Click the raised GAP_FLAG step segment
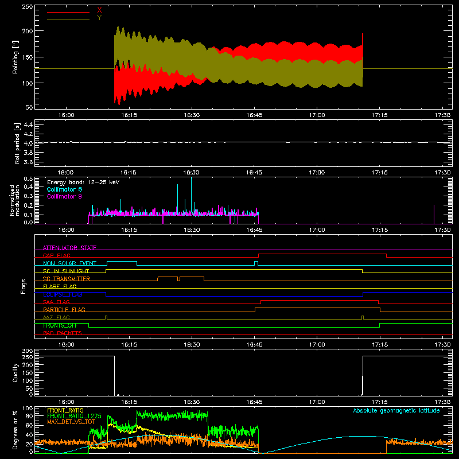Screen dimensions: 459x459 pos(322,254)
